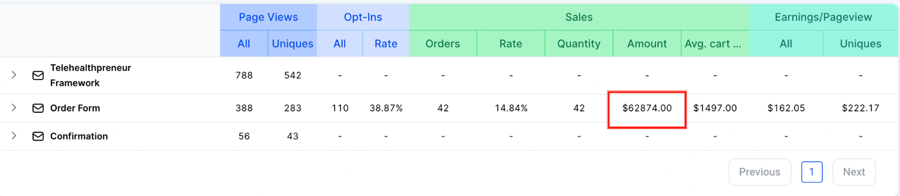Click the Amount column header
Viewport: 900px width, 196px height.
click(647, 44)
